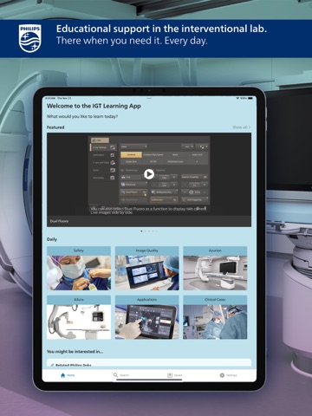The image size is (312, 416).
Task: Click the 'Daily' section label
Action: click(x=52, y=239)
